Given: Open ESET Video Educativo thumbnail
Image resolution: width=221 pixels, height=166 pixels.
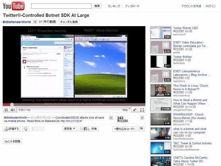Looking at the screenshot, I should [x=161, y=47].
